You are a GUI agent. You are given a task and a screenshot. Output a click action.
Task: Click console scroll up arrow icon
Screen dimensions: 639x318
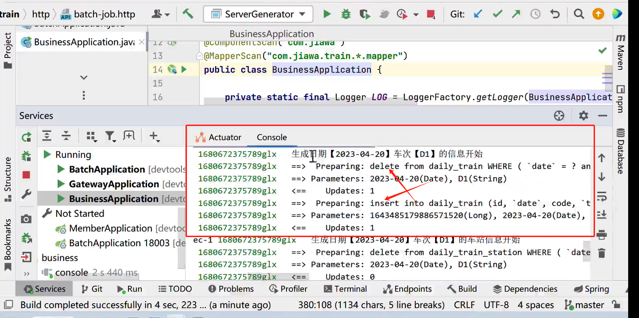(x=601, y=158)
